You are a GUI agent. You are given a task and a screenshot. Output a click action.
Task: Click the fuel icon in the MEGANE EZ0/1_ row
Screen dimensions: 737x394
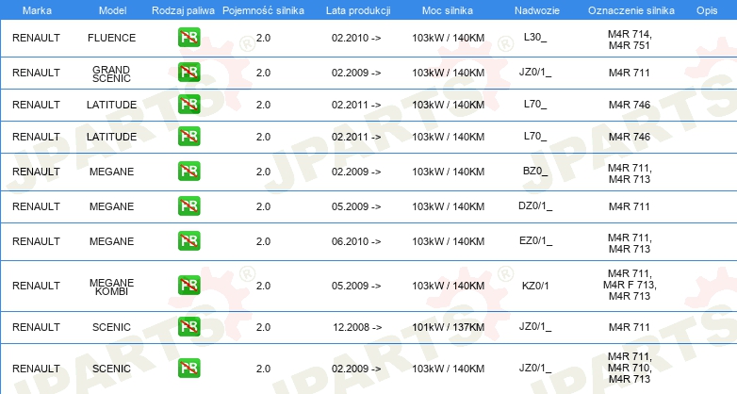tap(188, 240)
